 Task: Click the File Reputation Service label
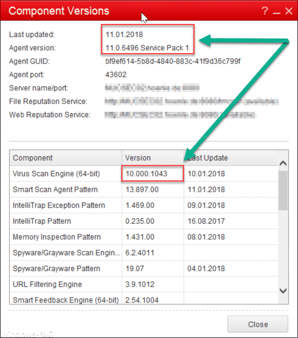tap(48, 101)
